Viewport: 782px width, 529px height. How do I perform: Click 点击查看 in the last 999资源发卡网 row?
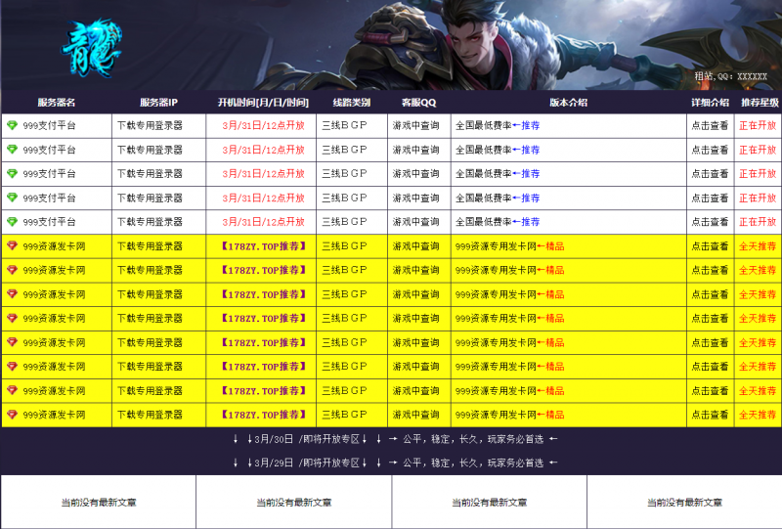click(x=710, y=415)
